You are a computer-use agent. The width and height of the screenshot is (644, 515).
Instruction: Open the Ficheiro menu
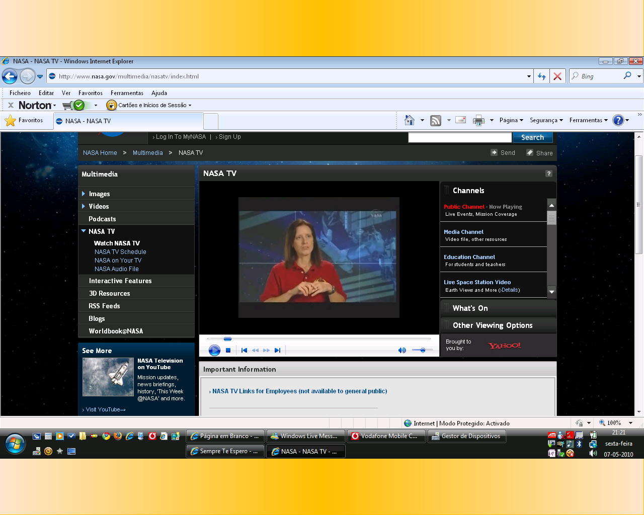[20, 93]
